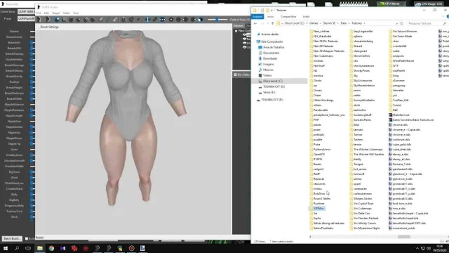The image size is (449, 253).
Task: Click Explorer back arrow
Action: pyautogui.click(x=256, y=23)
